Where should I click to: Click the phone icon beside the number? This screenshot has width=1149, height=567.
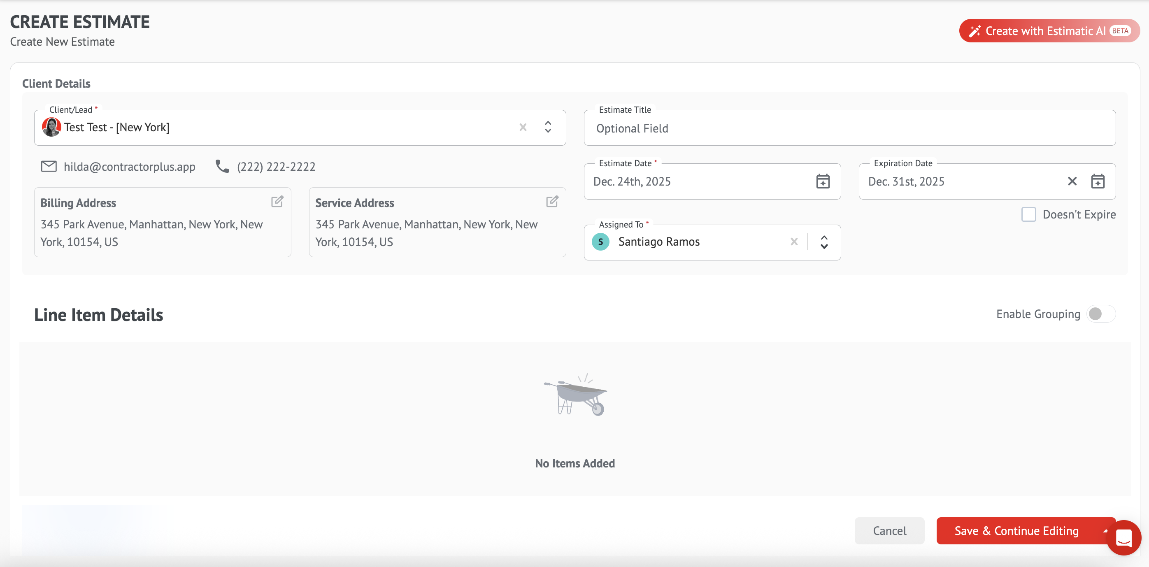tap(222, 166)
